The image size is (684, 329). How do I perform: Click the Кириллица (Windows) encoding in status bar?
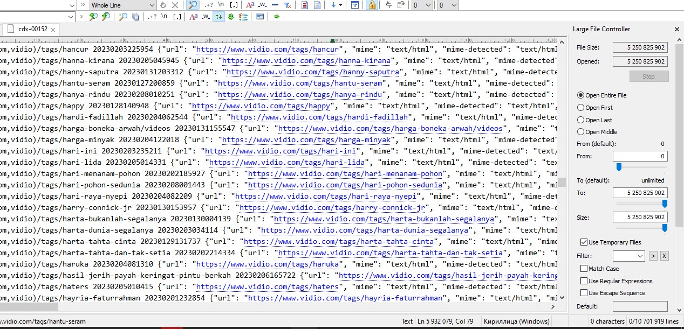[x=517, y=321]
